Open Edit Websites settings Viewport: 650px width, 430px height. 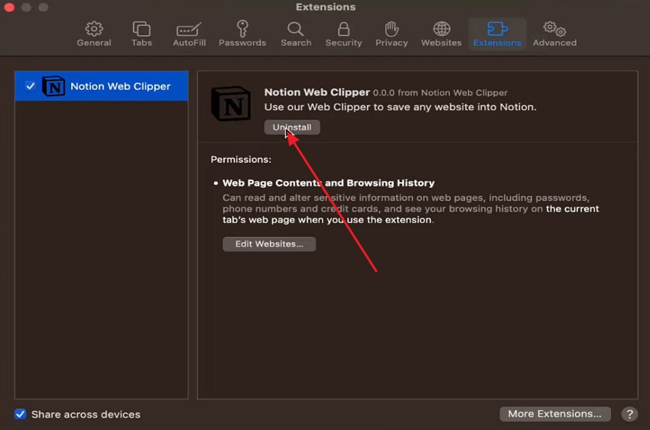[269, 244]
